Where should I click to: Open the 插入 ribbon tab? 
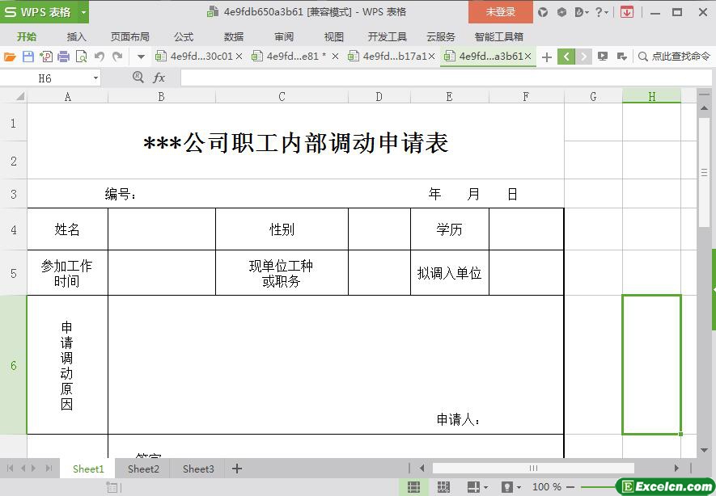[76, 37]
